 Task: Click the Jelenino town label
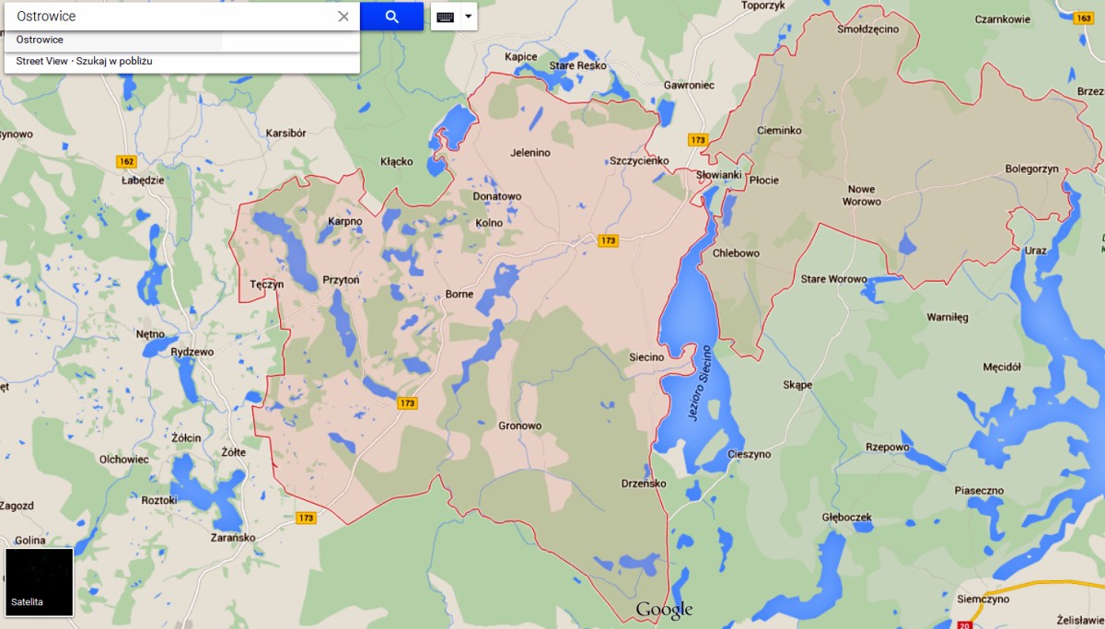coord(529,152)
